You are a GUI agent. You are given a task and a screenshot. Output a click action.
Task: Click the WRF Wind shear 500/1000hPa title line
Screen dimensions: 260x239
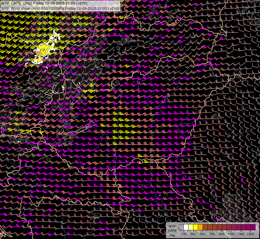60,8
